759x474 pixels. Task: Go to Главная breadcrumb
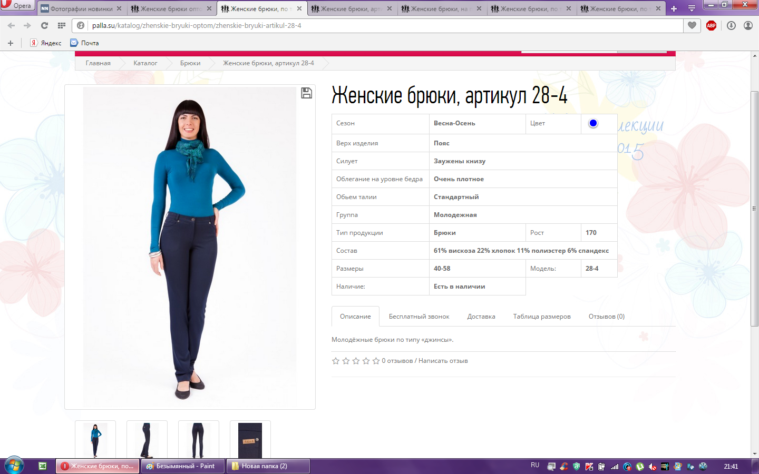[x=98, y=63]
